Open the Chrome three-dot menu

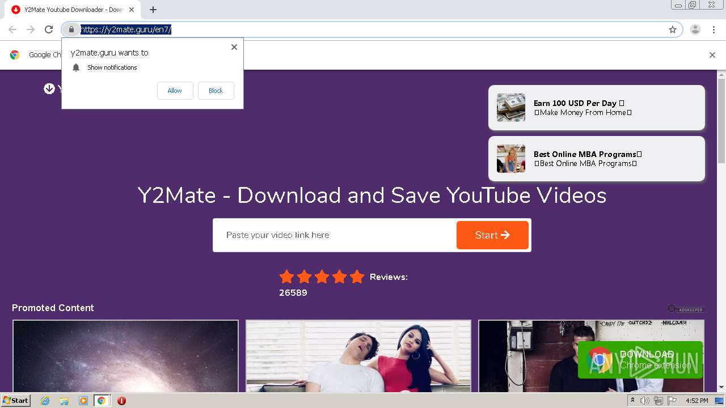714,29
